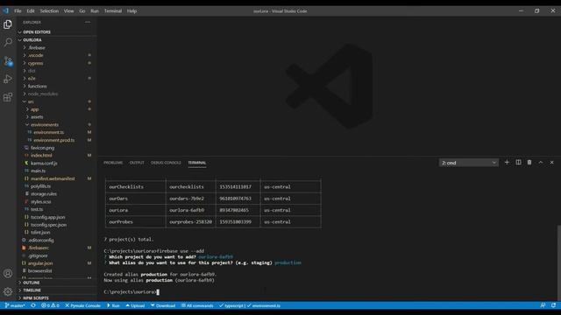
Task: Click the master branch in status bar
Action: (x=15, y=305)
